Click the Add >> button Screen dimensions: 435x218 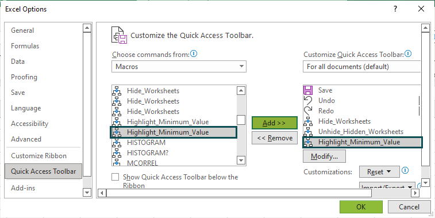click(x=274, y=123)
